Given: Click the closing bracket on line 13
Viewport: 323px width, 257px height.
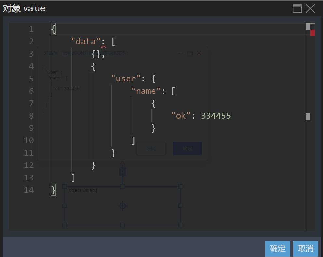Looking at the screenshot, I should click(x=73, y=178).
